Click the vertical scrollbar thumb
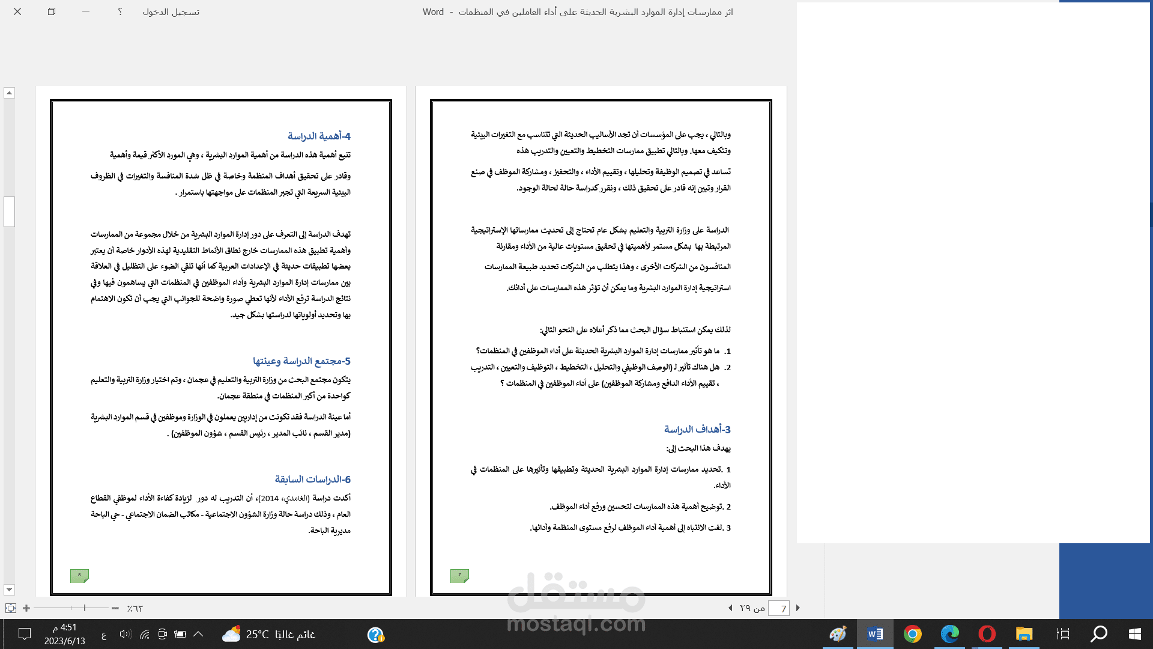 coord(9,212)
